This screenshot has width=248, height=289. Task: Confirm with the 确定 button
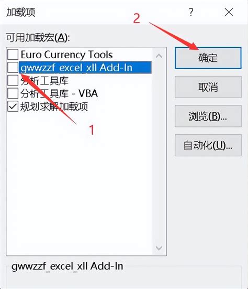pos(208,58)
